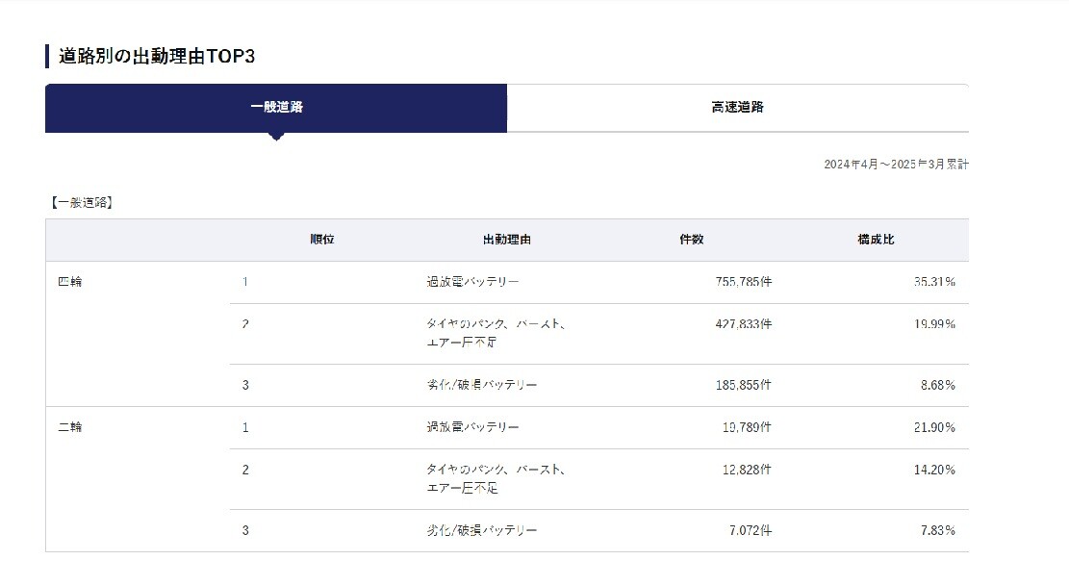Click the 出動理由 column header
Image resolution: width=1069 pixels, height=586 pixels.
pyautogui.click(x=506, y=240)
